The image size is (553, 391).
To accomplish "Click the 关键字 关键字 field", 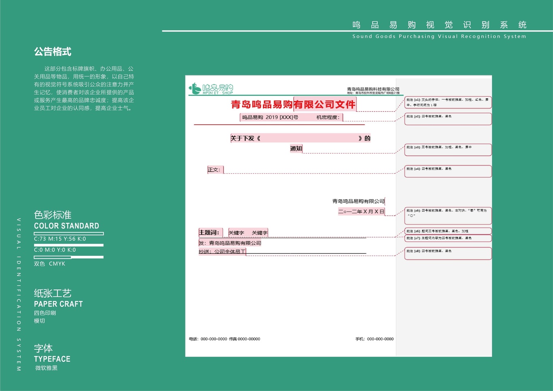I will click(248, 233).
